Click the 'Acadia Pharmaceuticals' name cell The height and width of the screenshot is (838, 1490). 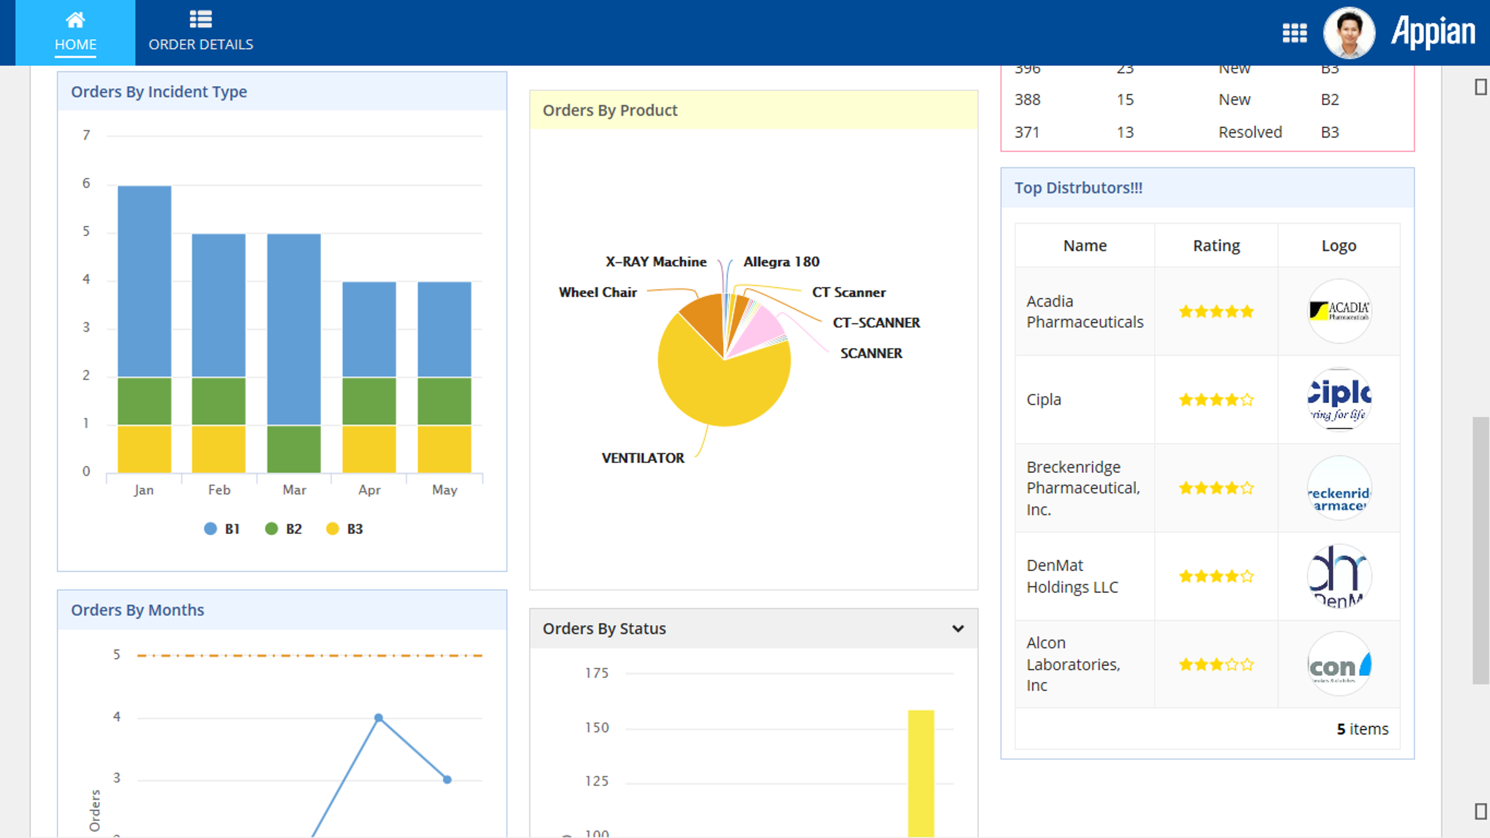click(1085, 311)
